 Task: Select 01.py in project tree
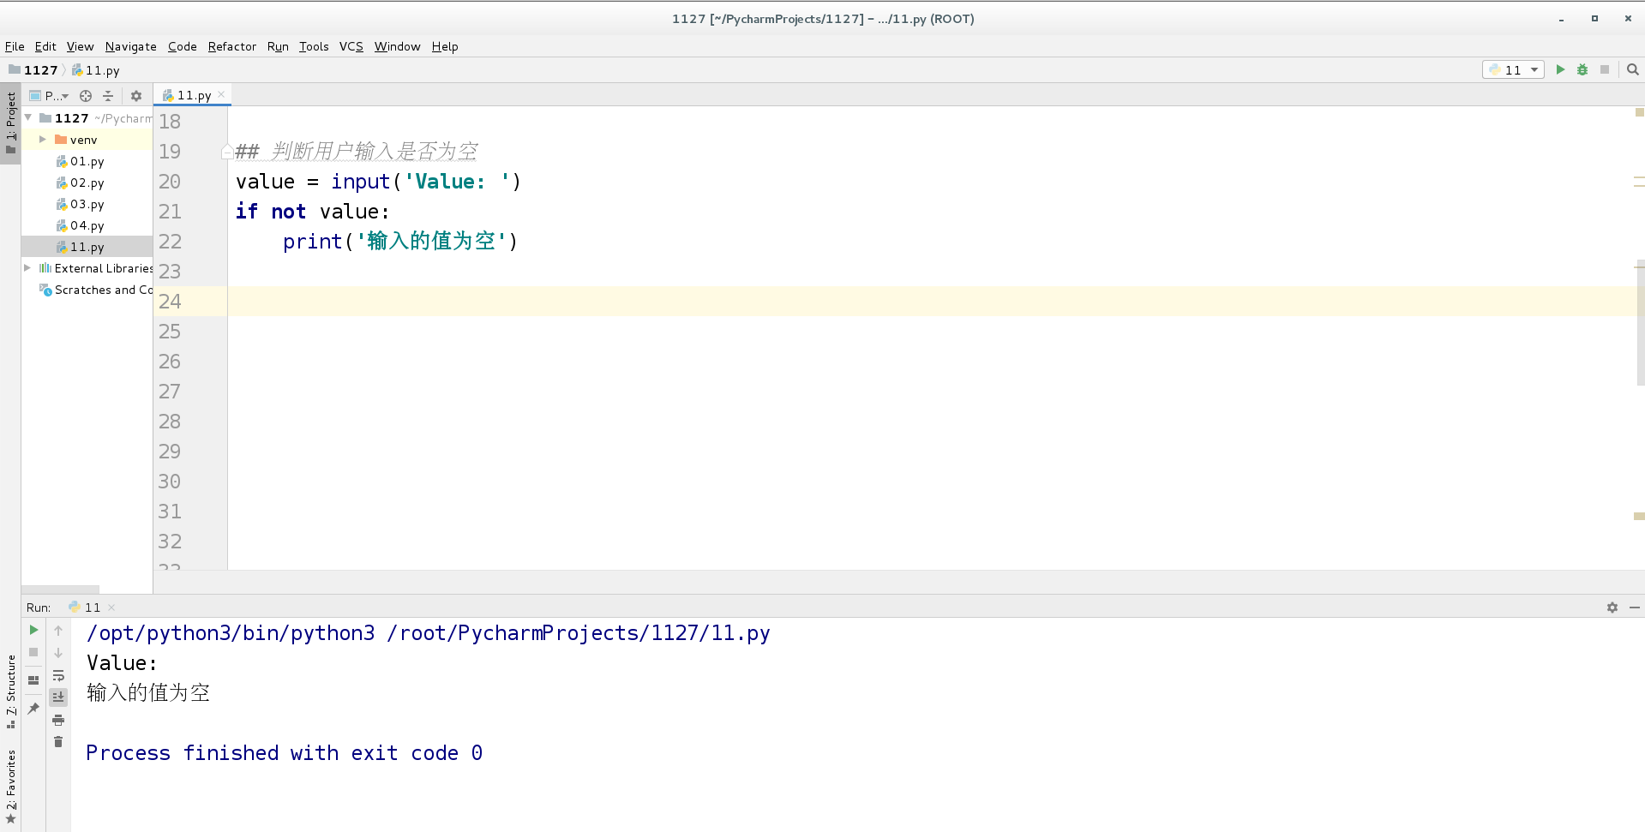click(x=80, y=161)
